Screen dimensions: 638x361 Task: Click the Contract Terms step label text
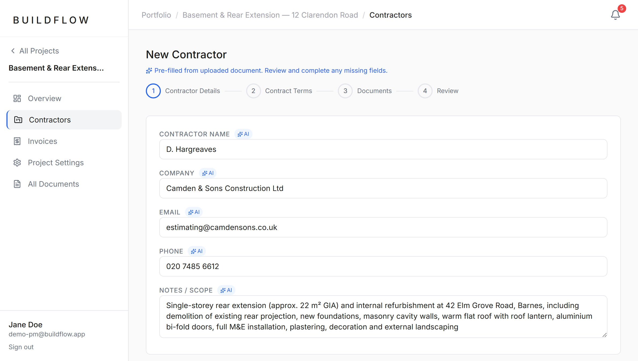pyautogui.click(x=288, y=91)
